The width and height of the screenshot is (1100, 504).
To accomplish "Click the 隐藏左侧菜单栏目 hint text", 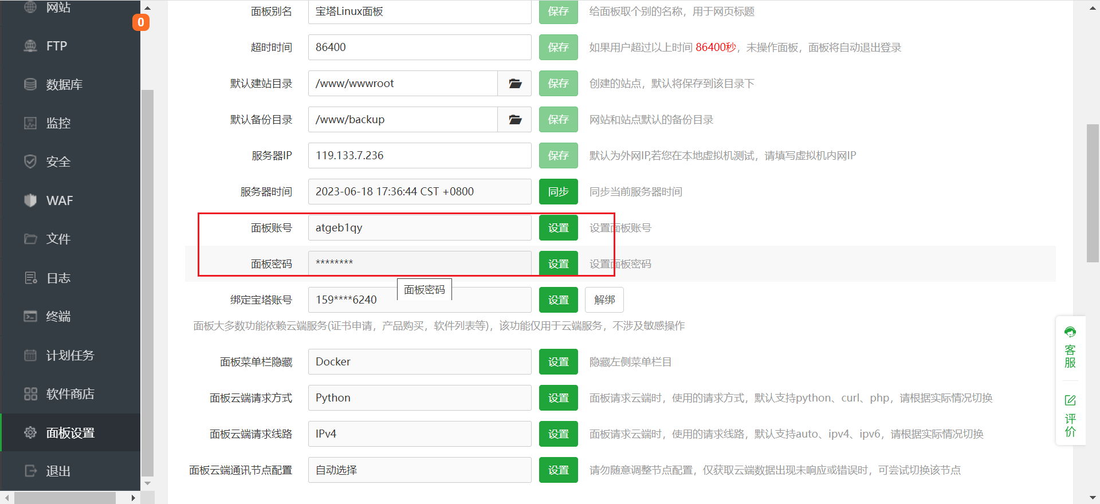I will [631, 362].
